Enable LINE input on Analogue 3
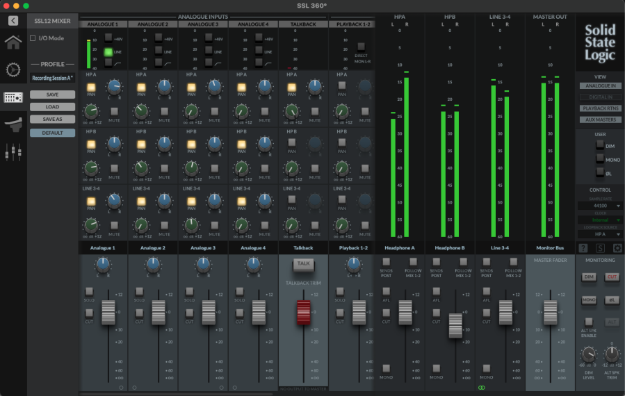Viewport: 625px width, 396px height. click(x=209, y=50)
